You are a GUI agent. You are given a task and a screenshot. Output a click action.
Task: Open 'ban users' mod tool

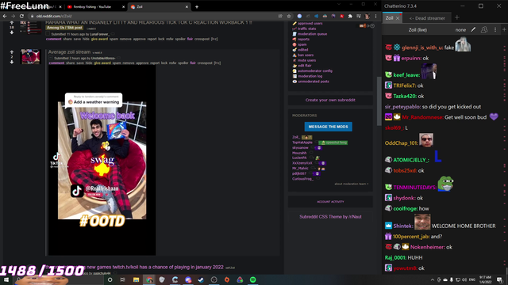pyautogui.click(x=306, y=55)
